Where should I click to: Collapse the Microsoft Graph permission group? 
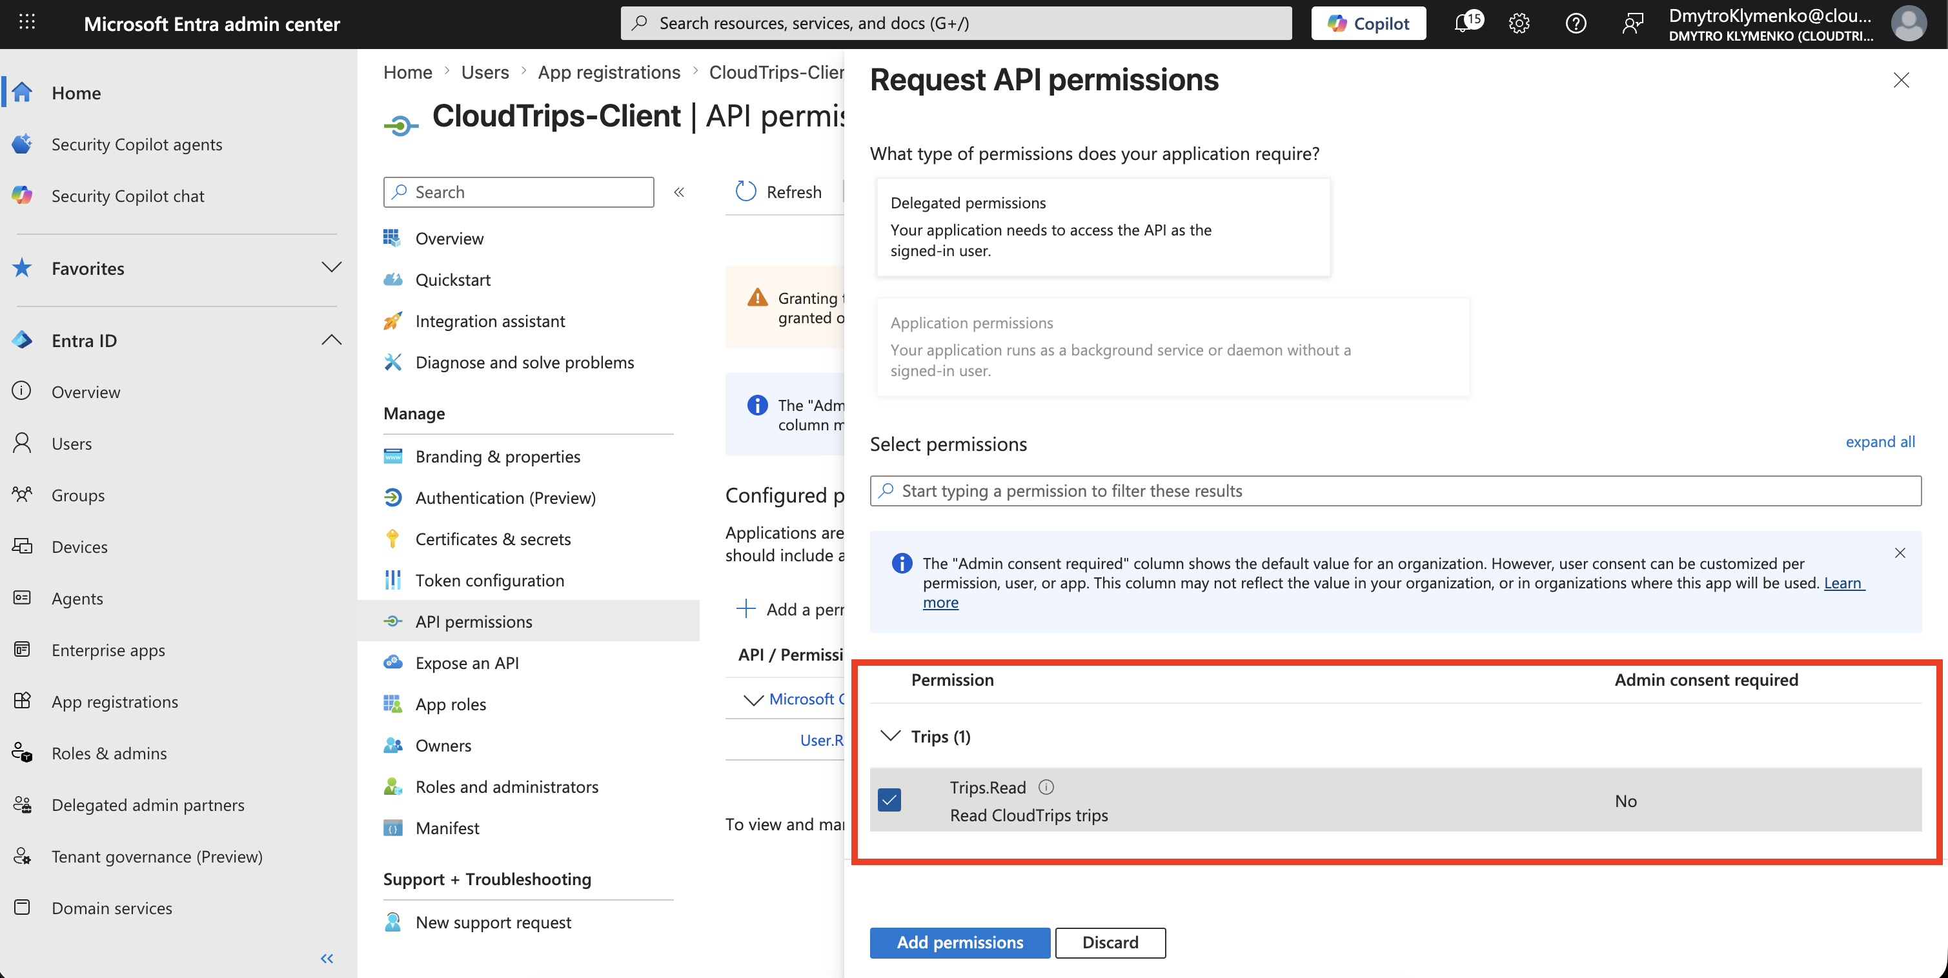point(753,700)
